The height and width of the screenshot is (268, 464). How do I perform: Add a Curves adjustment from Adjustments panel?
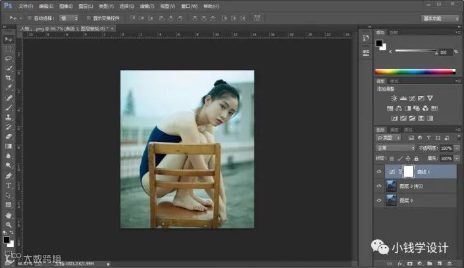point(412,99)
